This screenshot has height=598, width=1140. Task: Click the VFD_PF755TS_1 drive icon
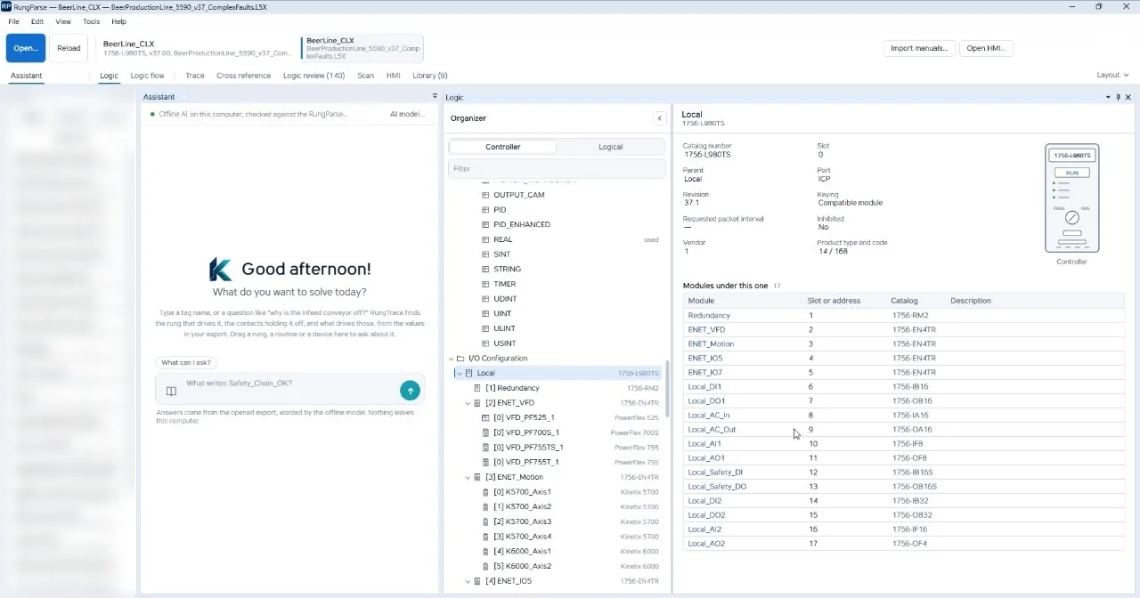tap(485, 448)
